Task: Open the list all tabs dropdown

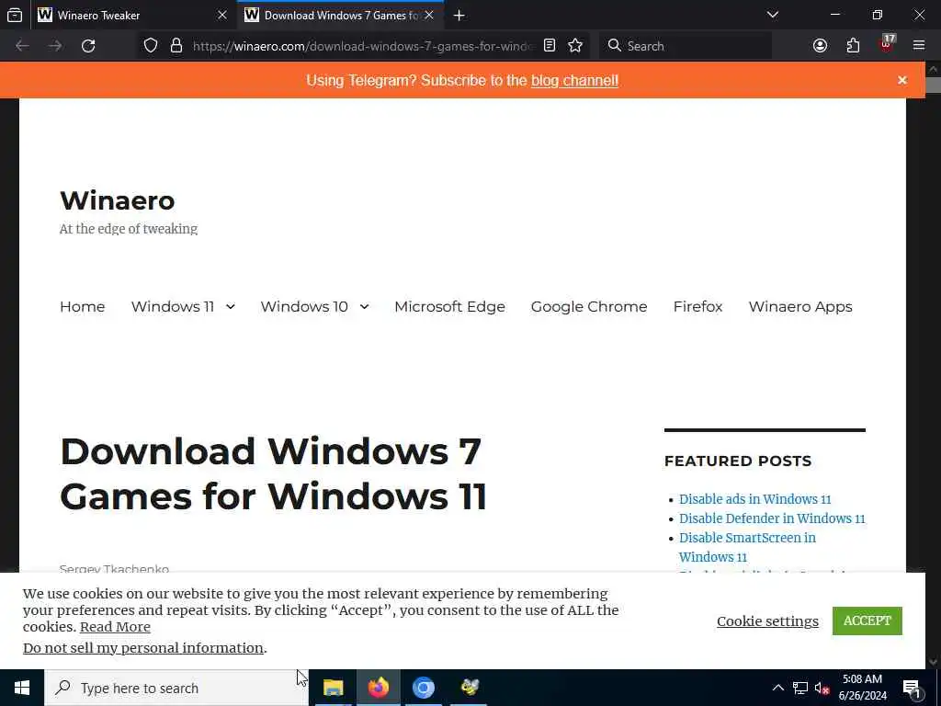Action: (x=773, y=15)
